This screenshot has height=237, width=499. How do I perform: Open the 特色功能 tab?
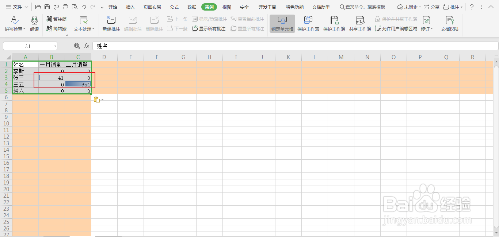click(295, 7)
